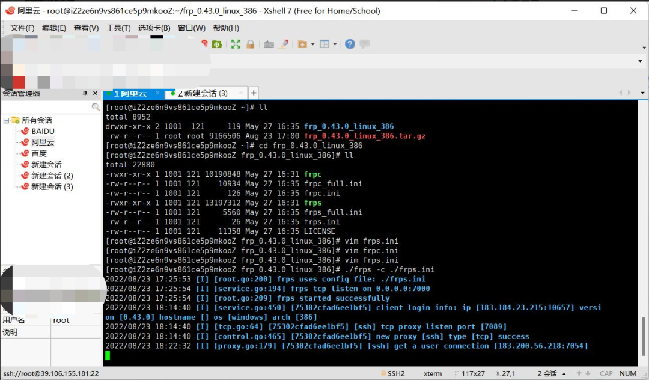
Task: Toggle full screen mode icon
Action: coord(236,44)
